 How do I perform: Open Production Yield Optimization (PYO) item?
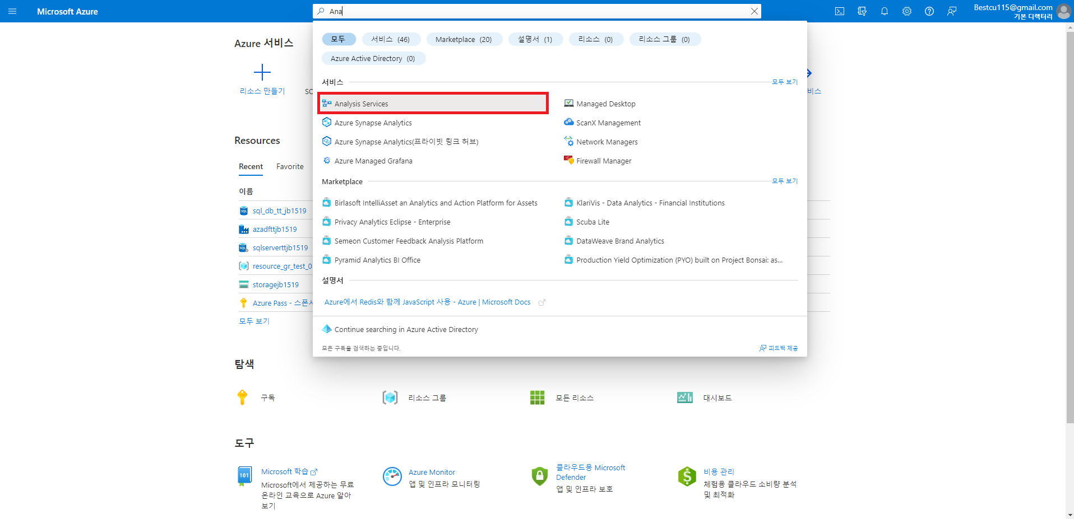pyautogui.click(x=679, y=260)
